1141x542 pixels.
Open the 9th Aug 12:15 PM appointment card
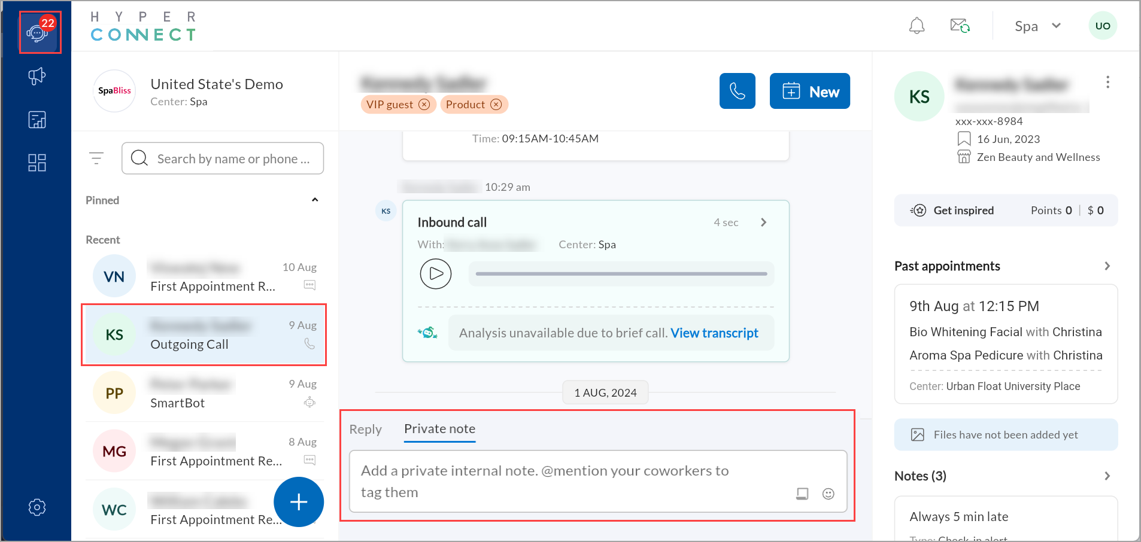[x=1006, y=344]
